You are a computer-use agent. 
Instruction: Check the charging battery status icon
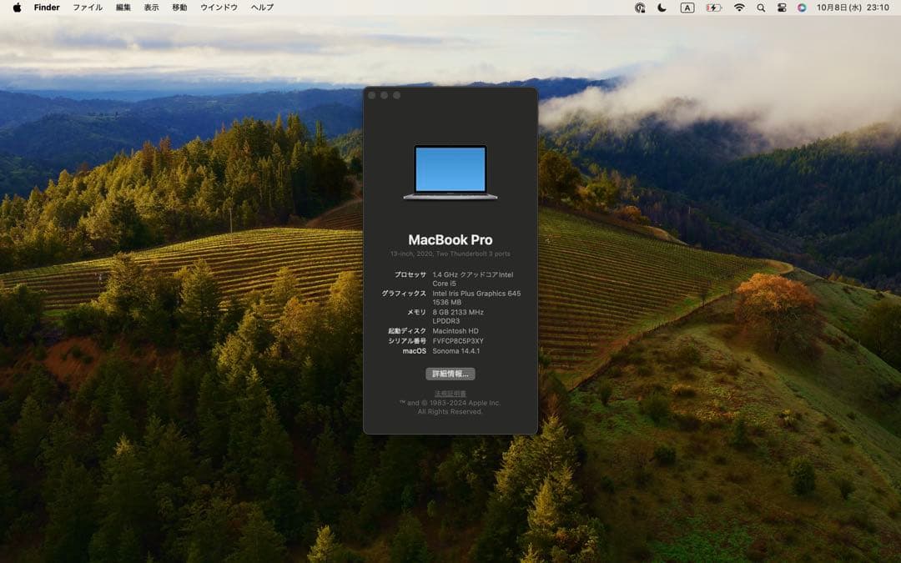712,8
